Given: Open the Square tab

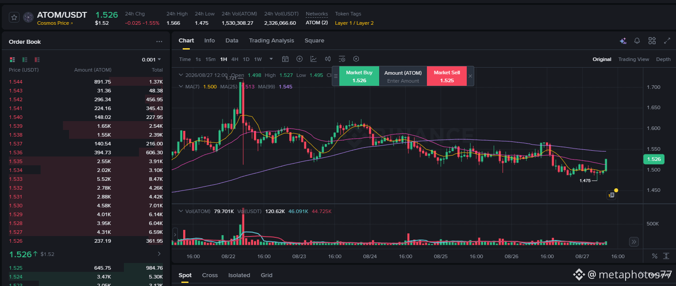Looking at the screenshot, I should click(315, 41).
